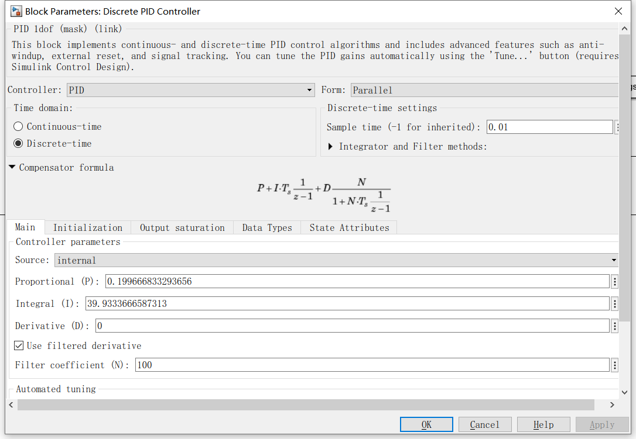The width and height of the screenshot is (636, 439).
Task: Select the Continuous-time radio button
Action: pyautogui.click(x=19, y=127)
